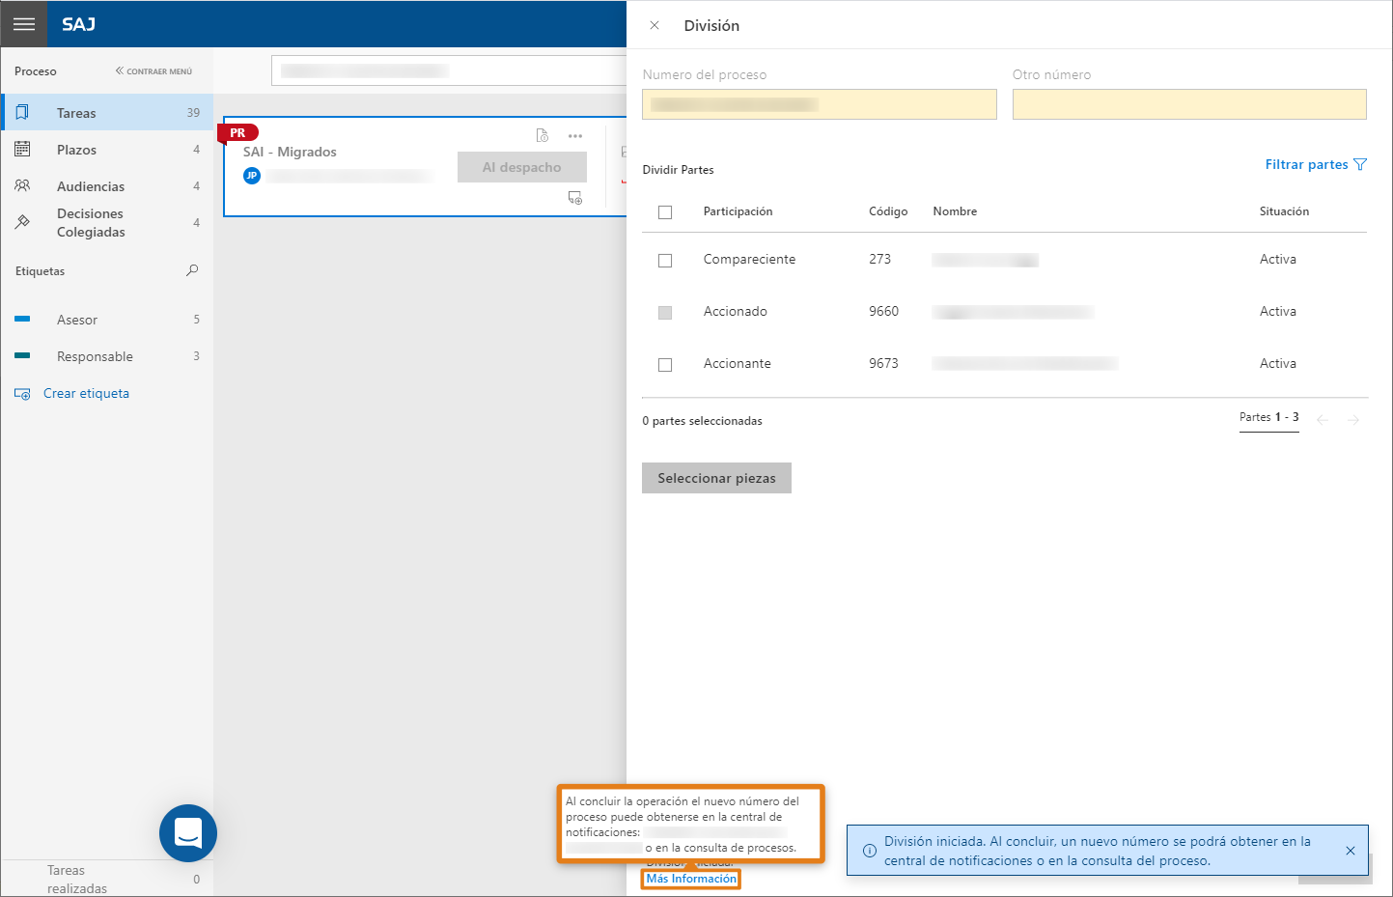Click the info icon in the notification

tap(869, 851)
